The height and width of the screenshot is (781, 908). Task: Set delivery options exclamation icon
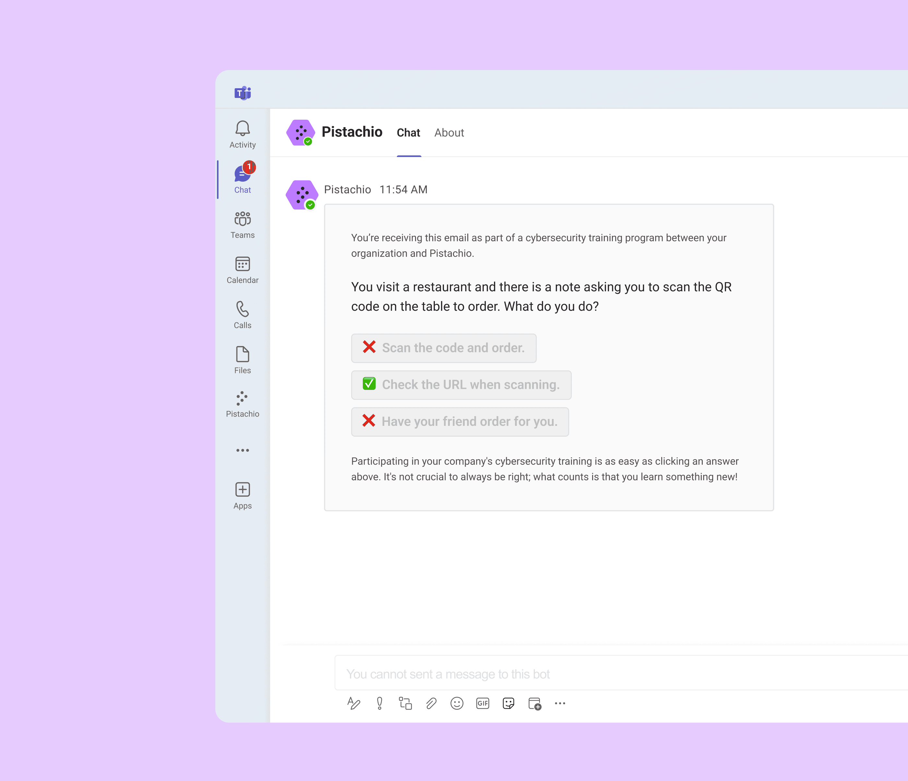tap(379, 703)
